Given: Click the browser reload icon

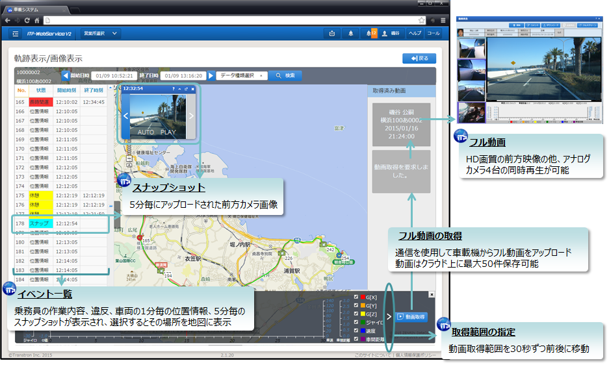Looking at the screenshot, I should point(28,20).
